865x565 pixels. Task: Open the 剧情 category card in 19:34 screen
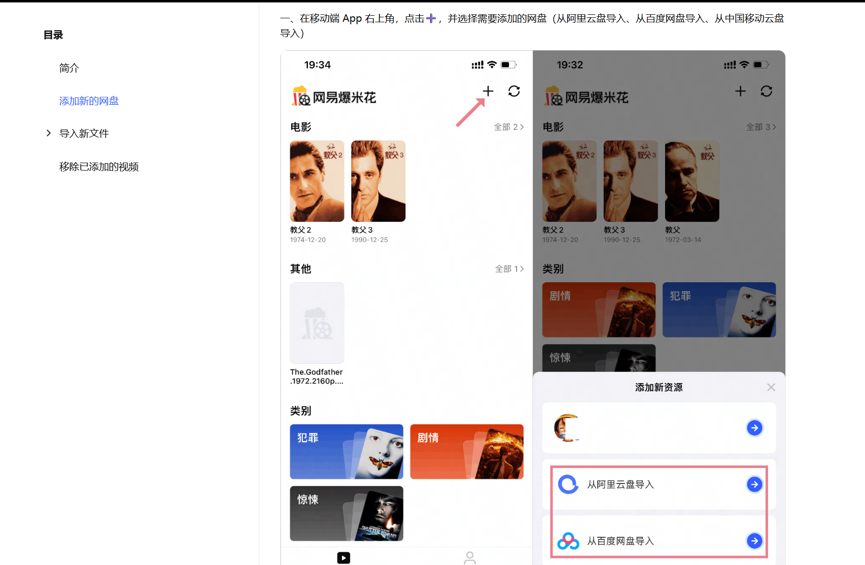point(467,452)
